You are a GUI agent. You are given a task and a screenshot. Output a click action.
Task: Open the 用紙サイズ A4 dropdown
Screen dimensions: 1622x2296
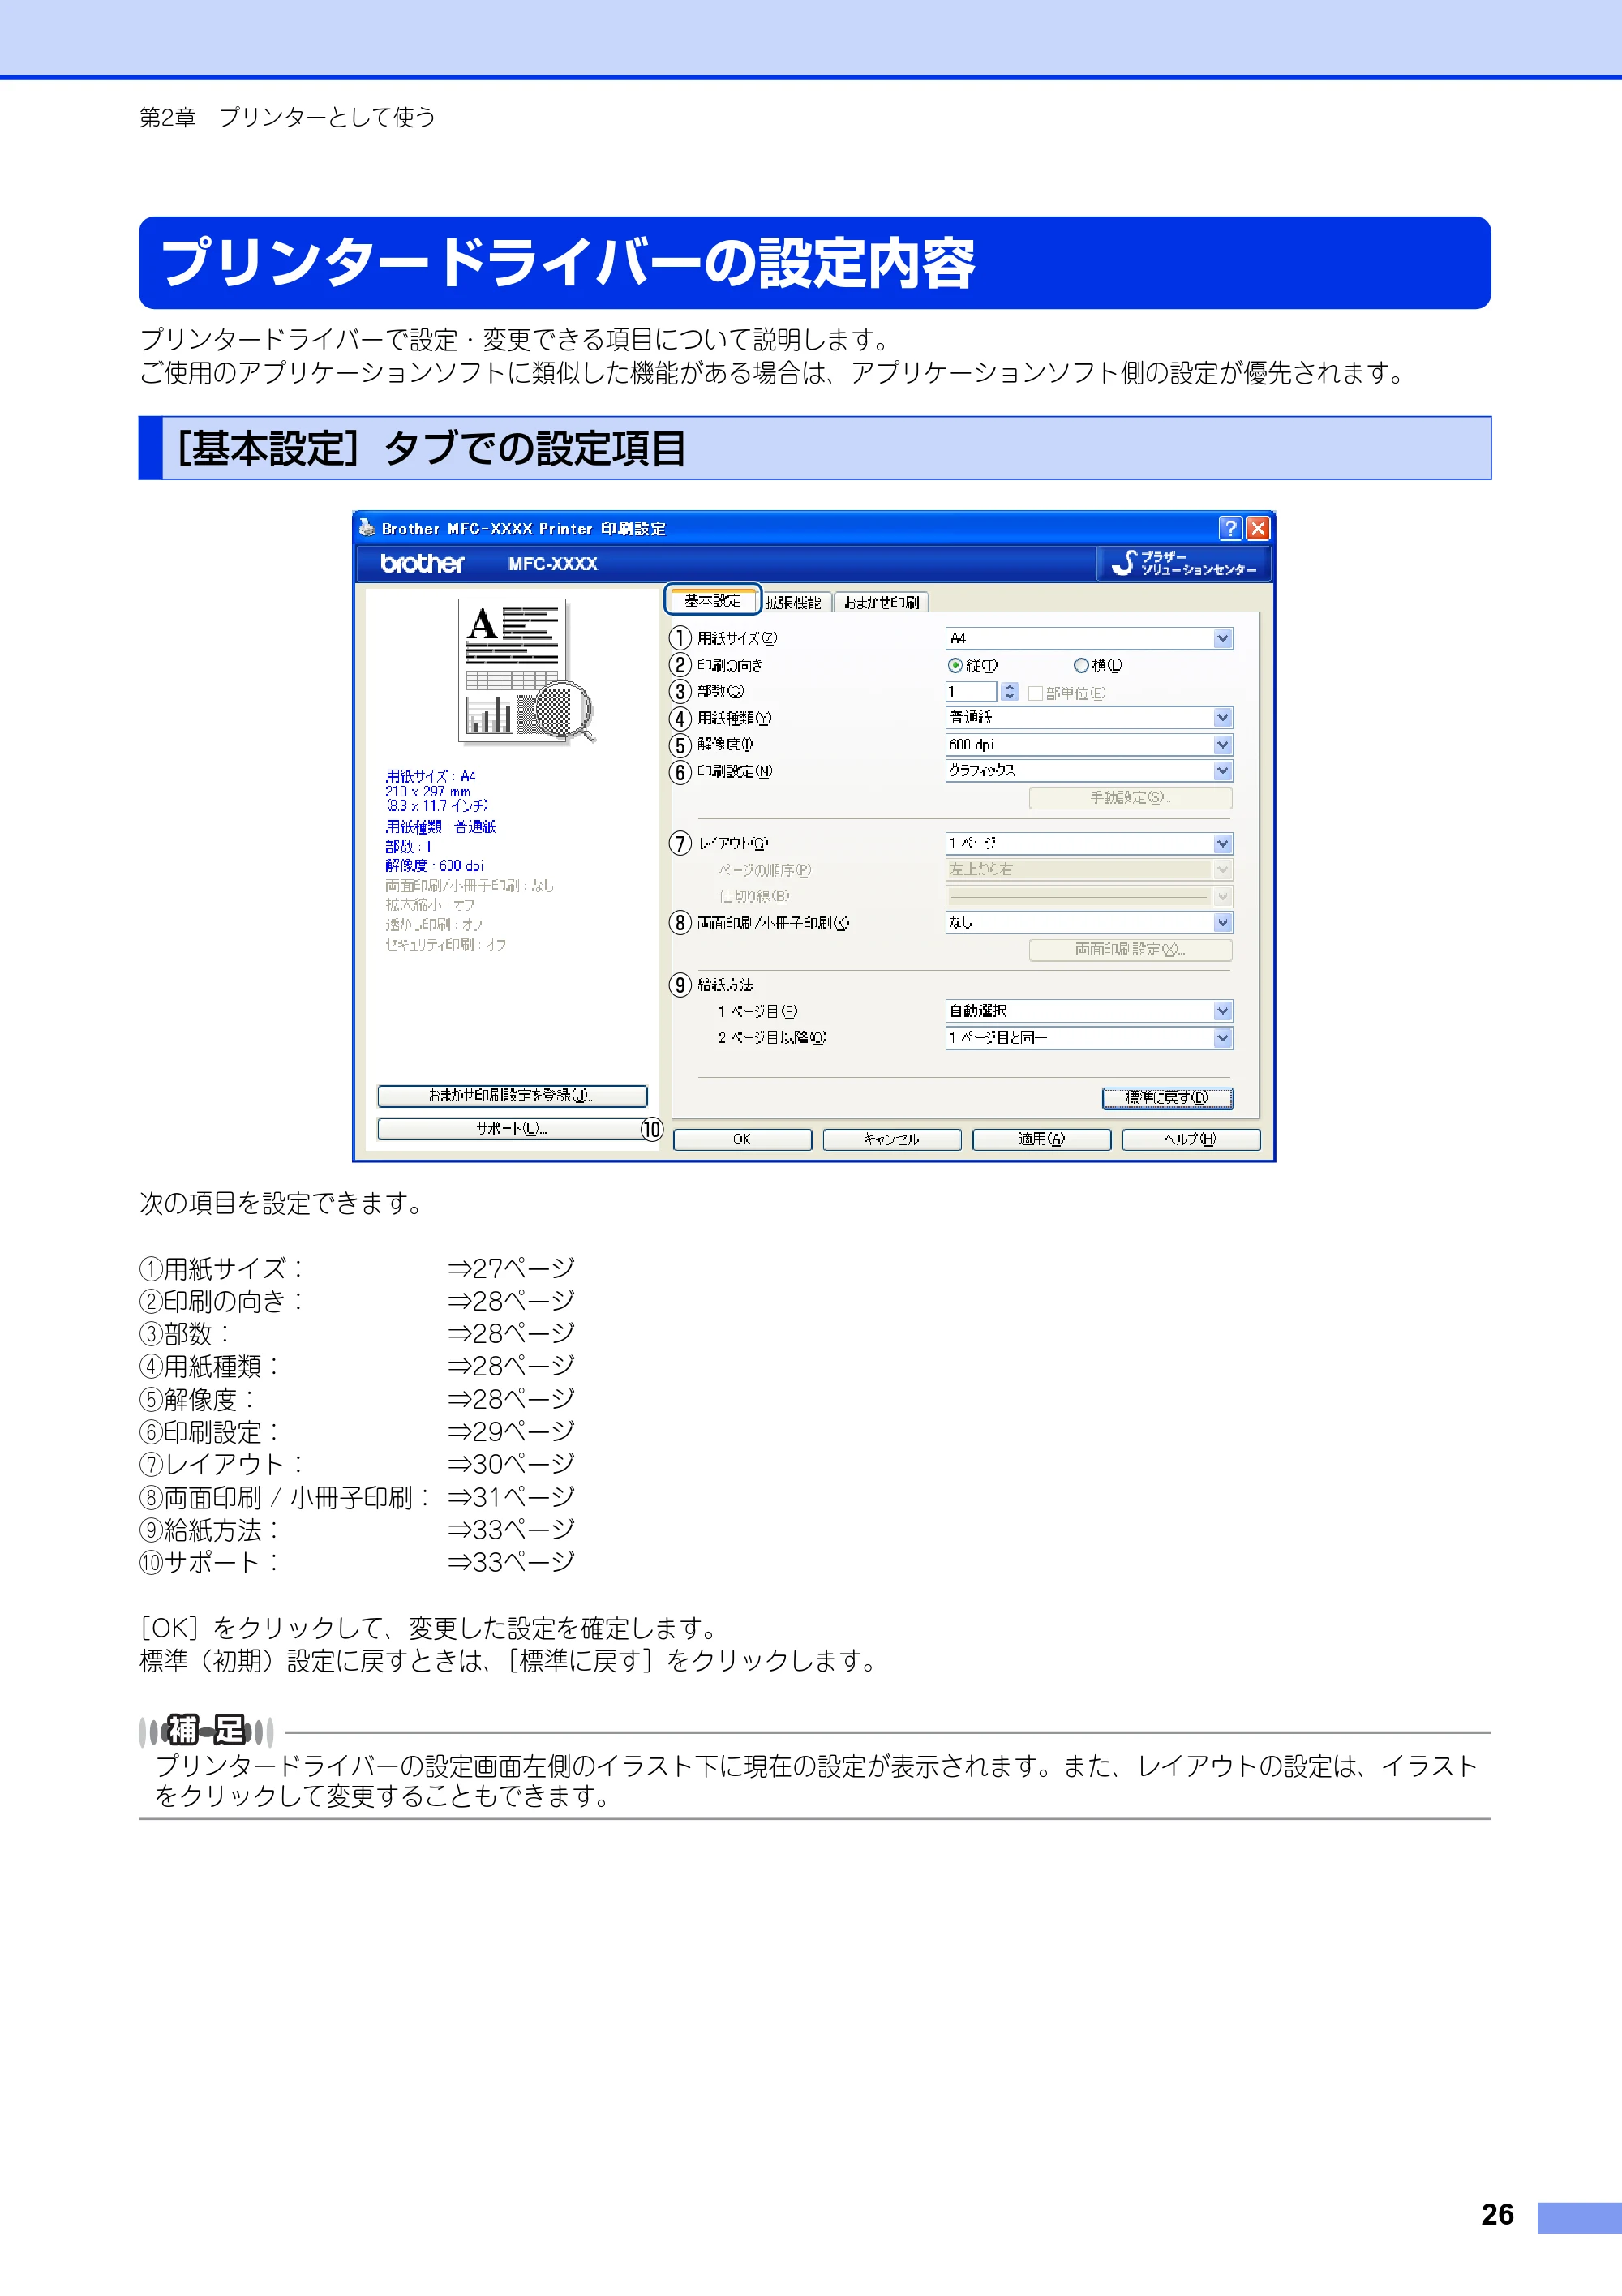coord(1089,638)
